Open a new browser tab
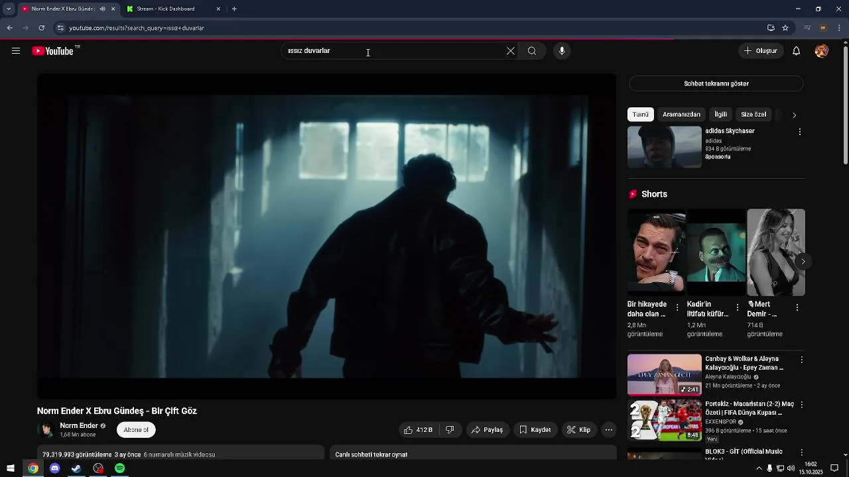 (234, 9)
